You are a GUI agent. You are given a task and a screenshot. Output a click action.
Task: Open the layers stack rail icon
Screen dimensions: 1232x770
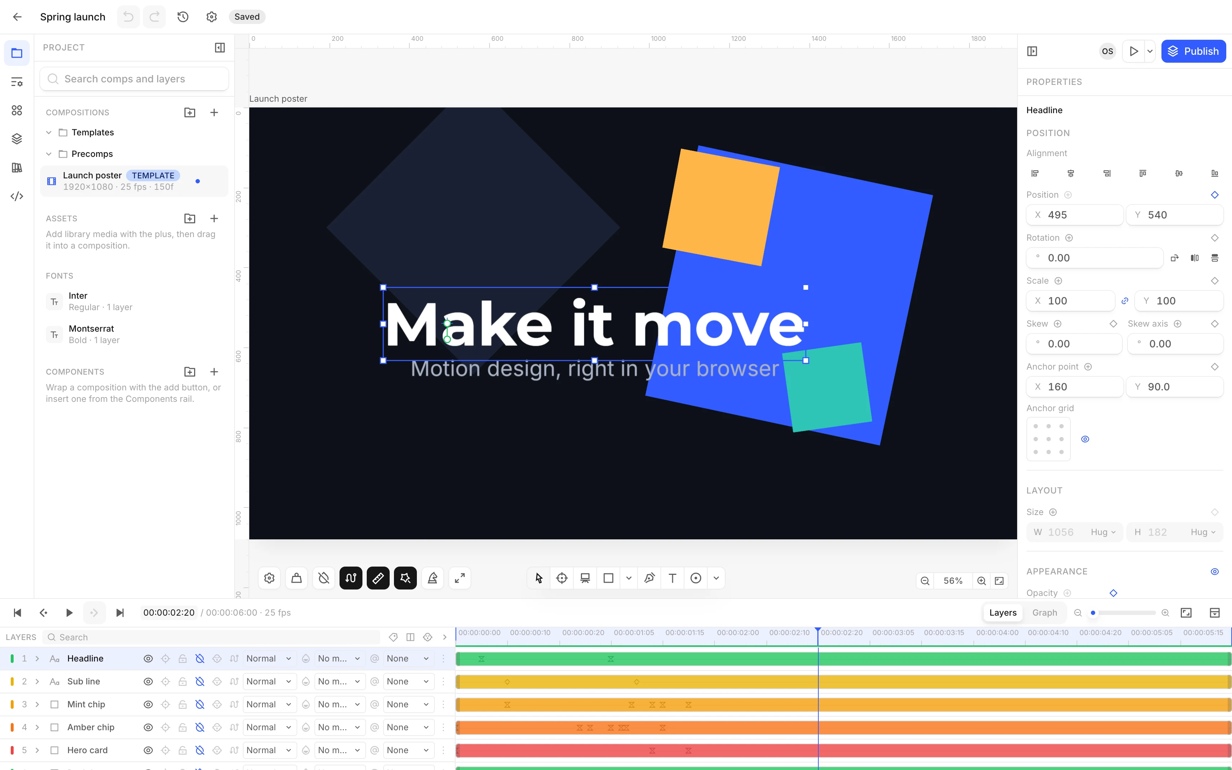pos(17,139)
